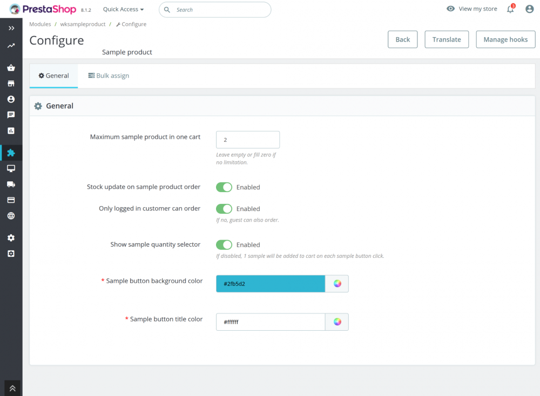Image resolution: width=540 pixels, height=396 pixels.
Task: Switch to the General tab
Action: point(53,76)
